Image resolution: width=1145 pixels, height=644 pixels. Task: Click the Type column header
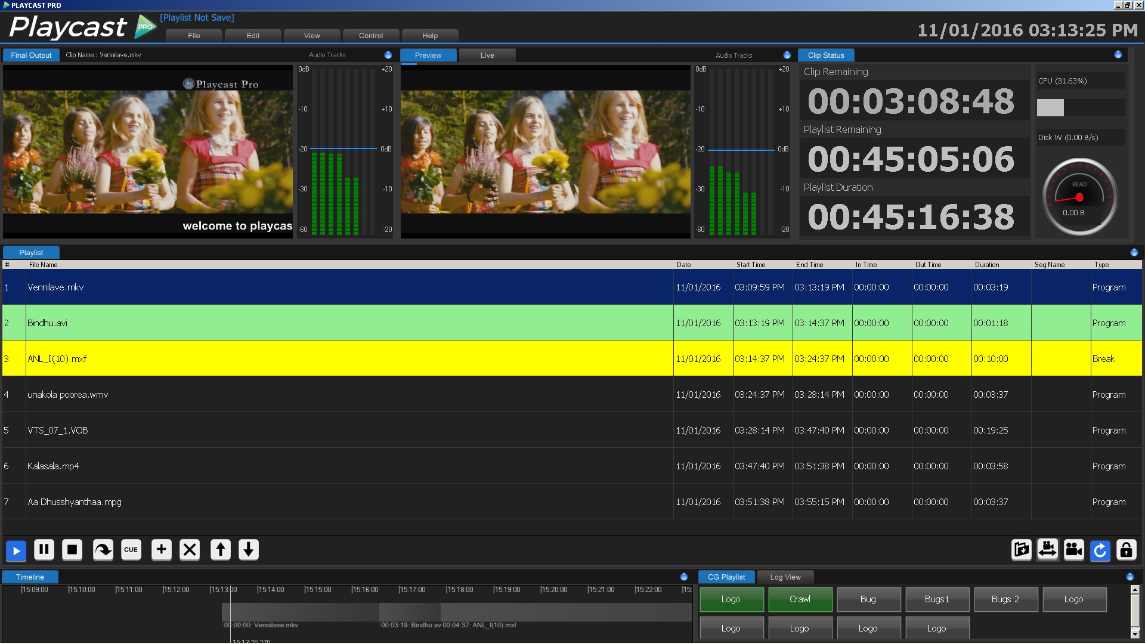click(1116, 265)
